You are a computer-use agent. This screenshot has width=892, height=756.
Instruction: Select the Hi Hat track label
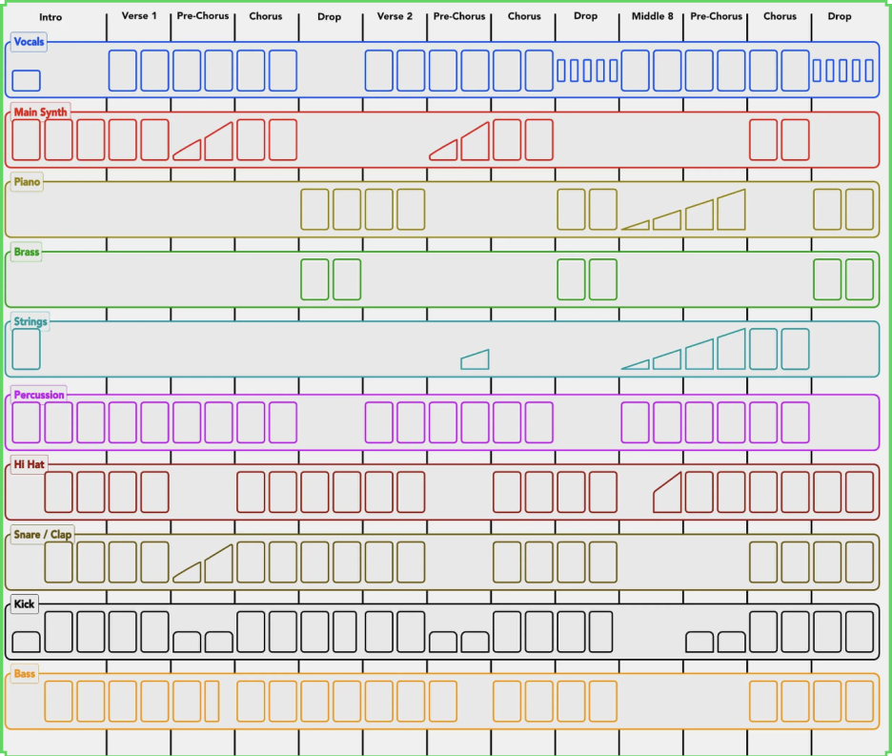pos(29,464)
